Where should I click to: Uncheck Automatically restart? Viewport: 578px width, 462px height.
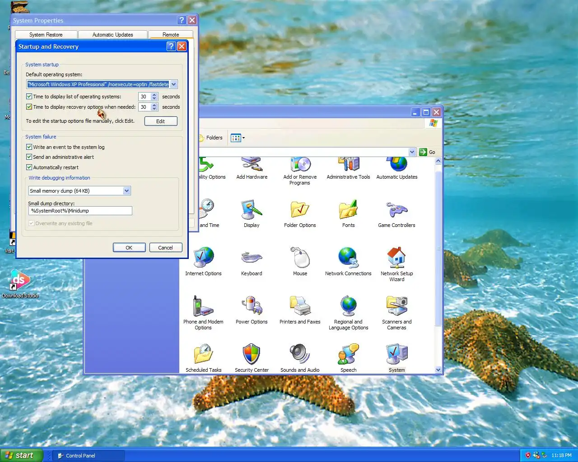[x=29, y=167]
